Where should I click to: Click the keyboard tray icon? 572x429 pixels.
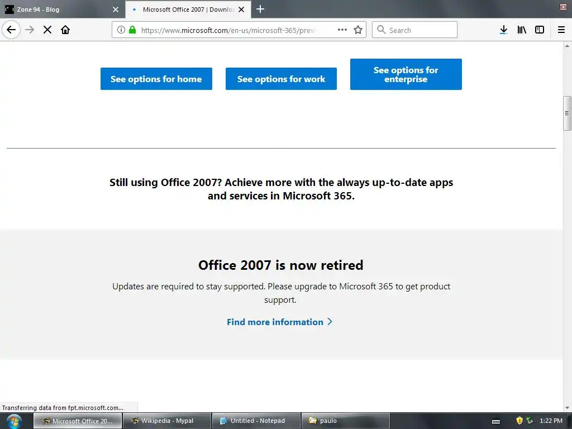click(x=496, y=421)
